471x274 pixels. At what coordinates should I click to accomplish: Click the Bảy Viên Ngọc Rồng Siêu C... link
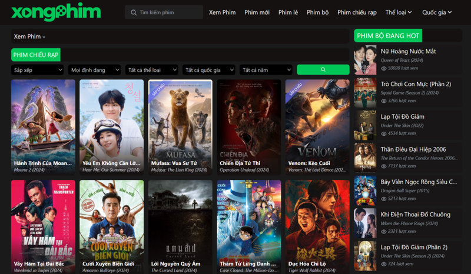[419, 182]
